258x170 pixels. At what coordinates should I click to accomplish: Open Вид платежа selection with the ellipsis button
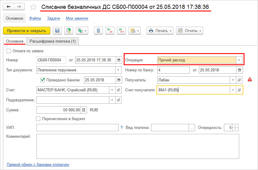[x=192, y=128]
